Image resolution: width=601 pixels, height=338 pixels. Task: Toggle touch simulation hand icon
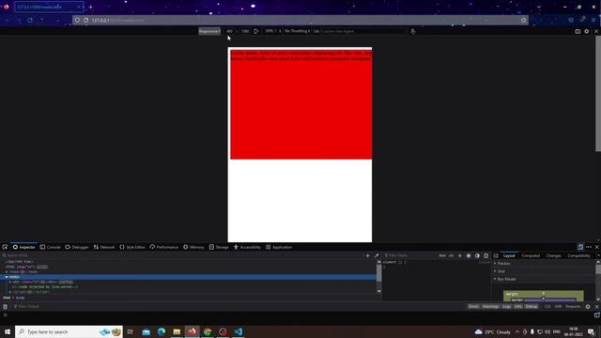[413, 31]
